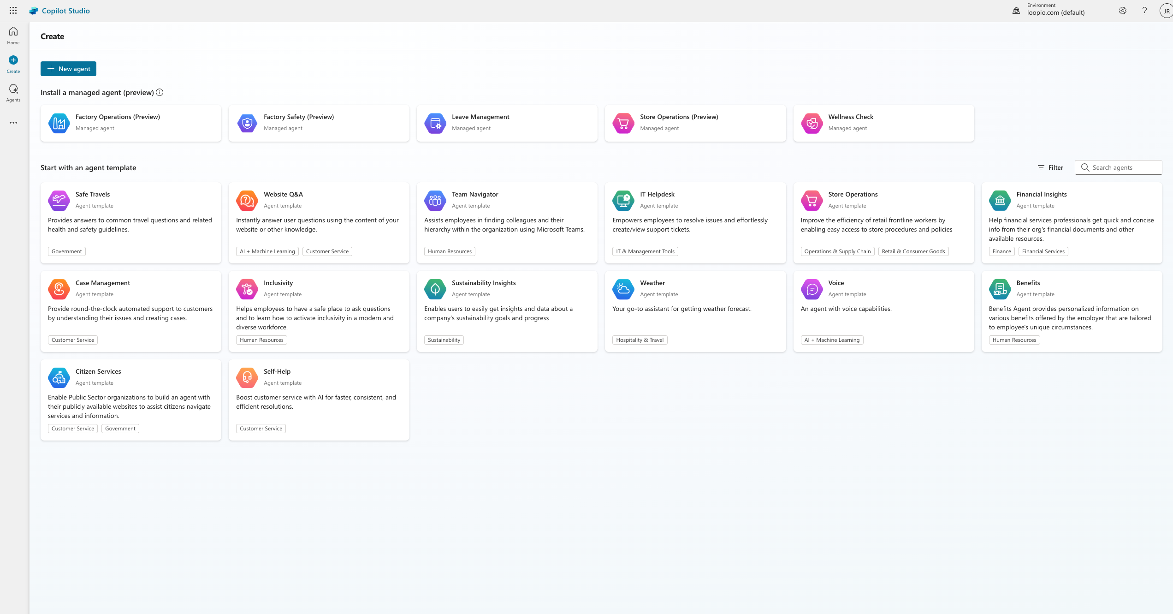Click the Self-Help headset icon
The height and width of the screenshot is (614, 1173).
247,378
